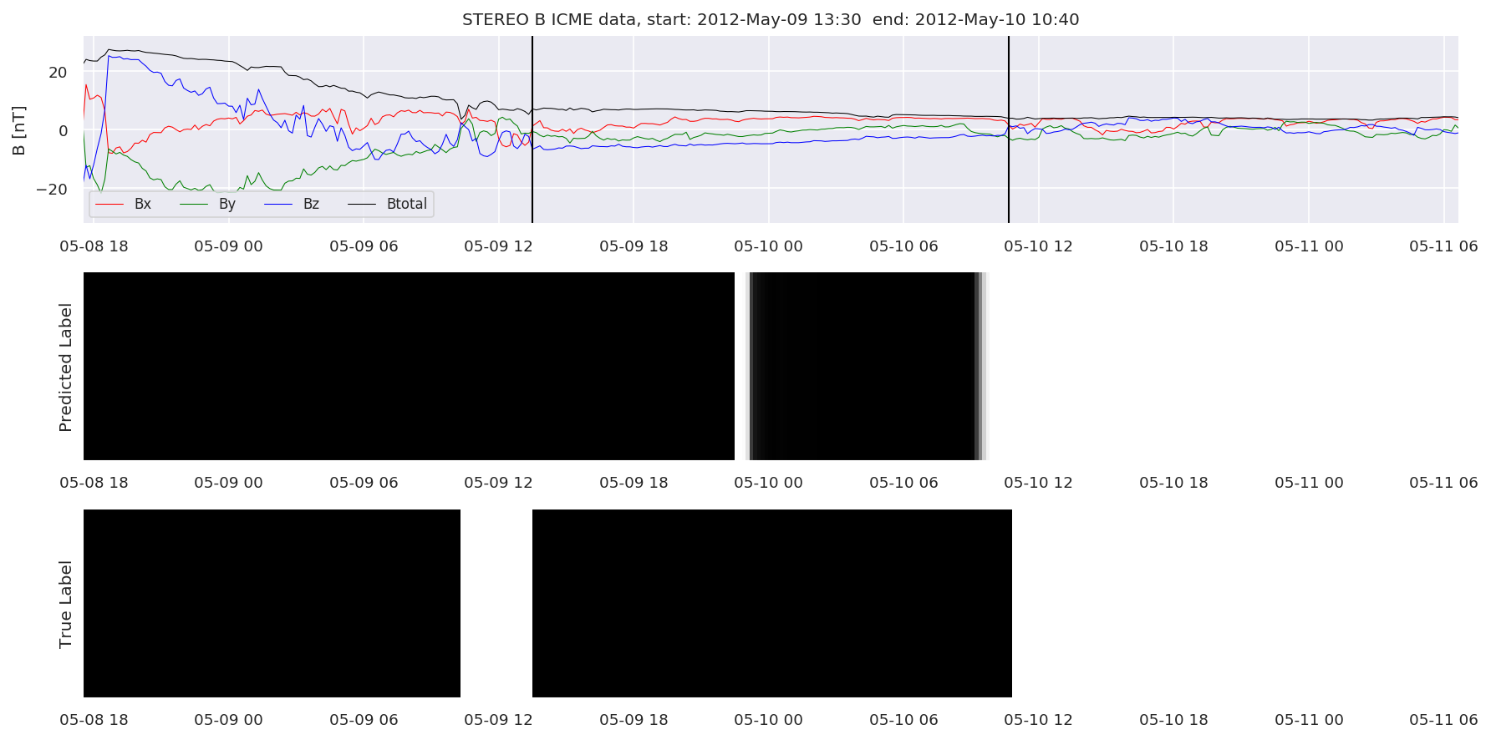Click the 05-08 18 tick under the magnetic field plot
Screen dimensions: 1491x740
(94, 246)
